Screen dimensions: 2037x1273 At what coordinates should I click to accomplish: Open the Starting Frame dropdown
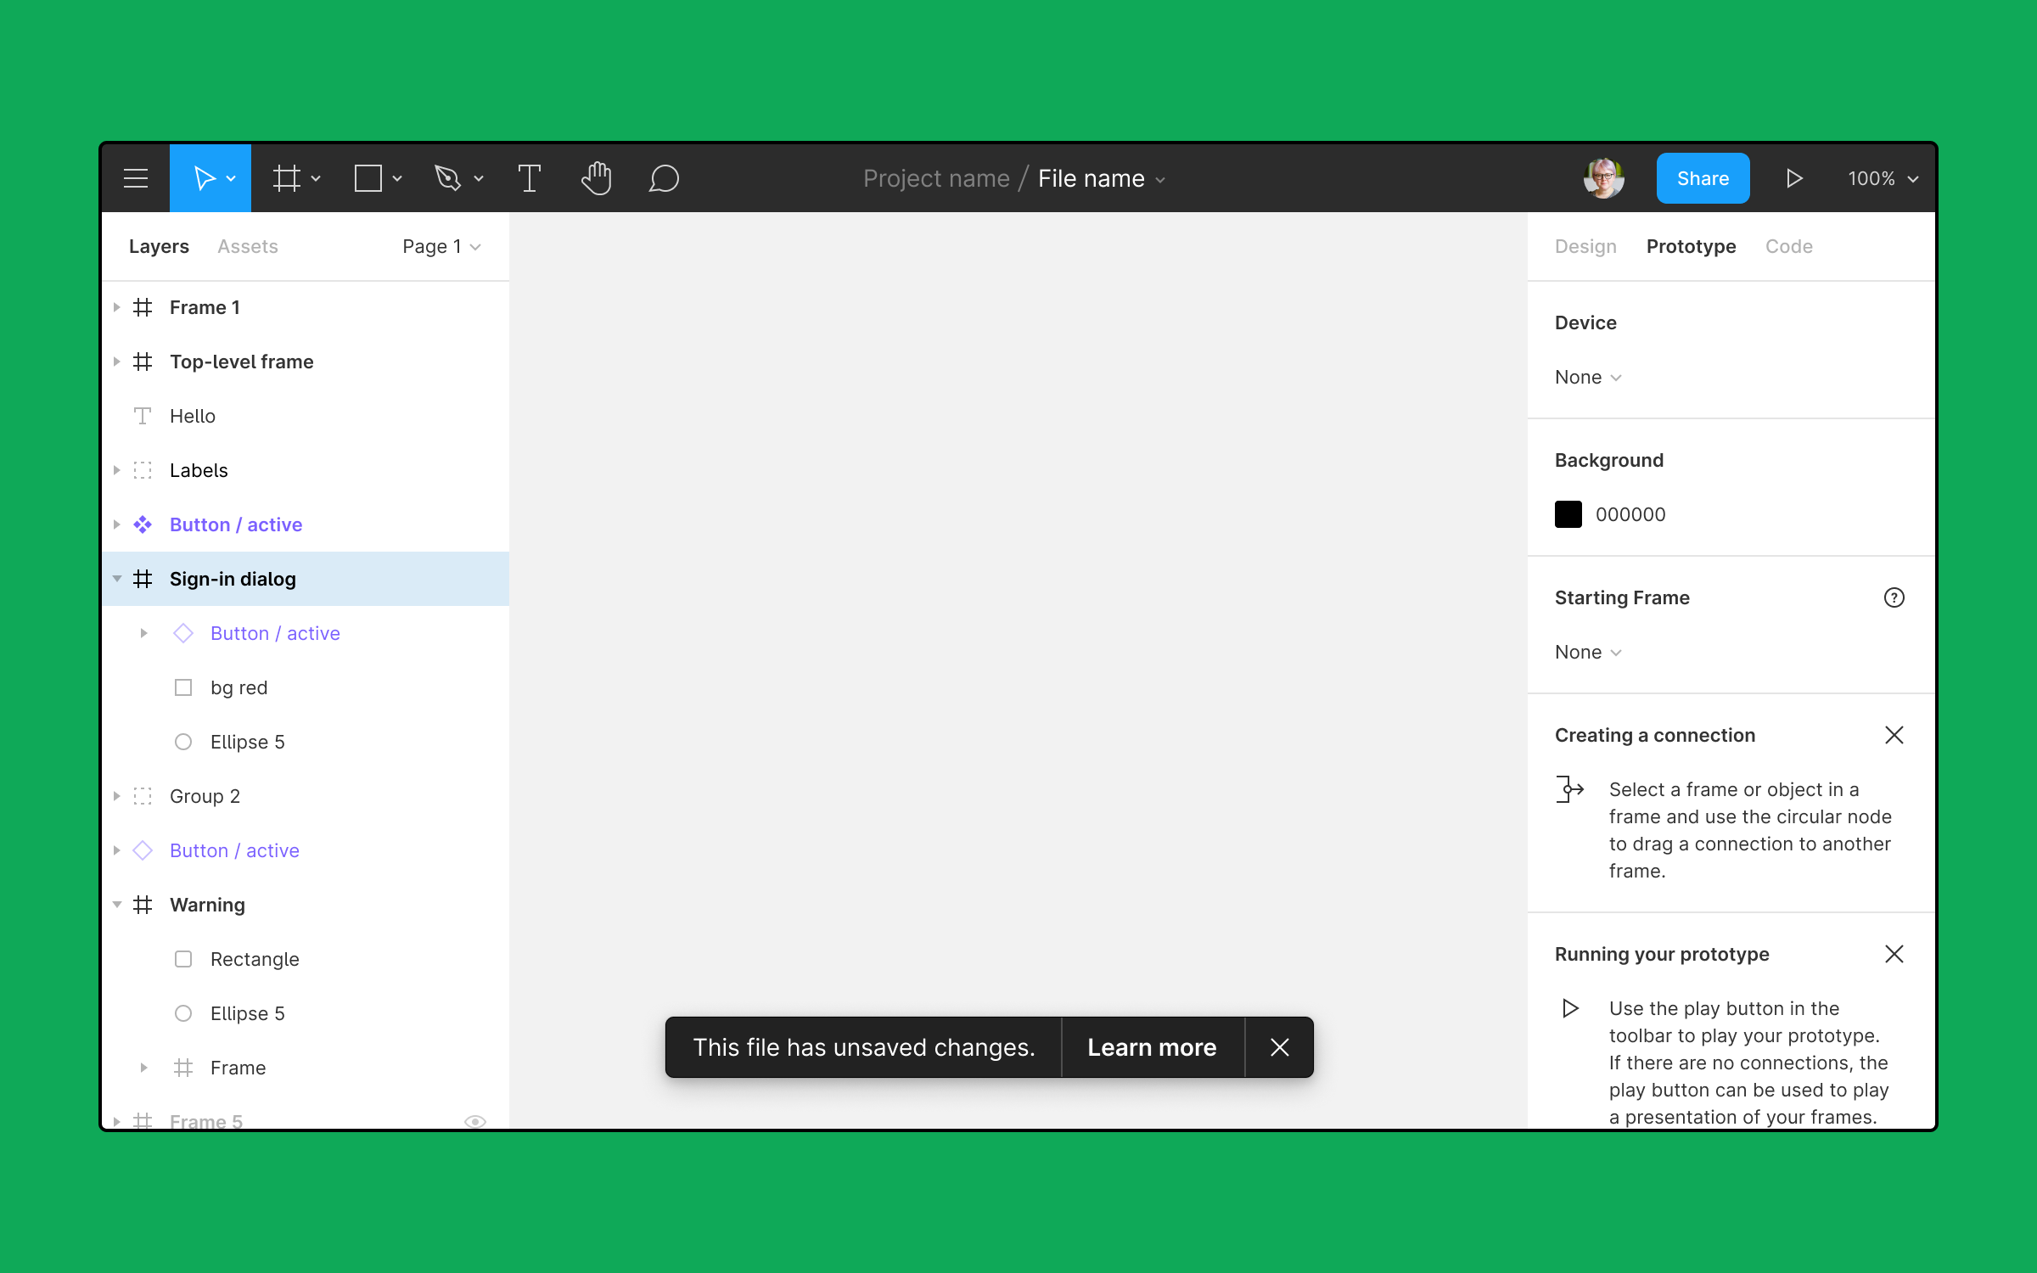point(1588,651)
